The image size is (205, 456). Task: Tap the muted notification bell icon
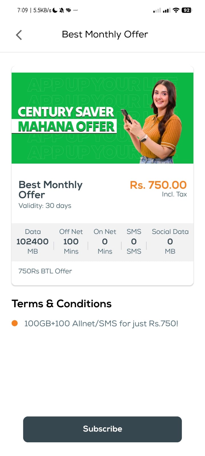61,10
